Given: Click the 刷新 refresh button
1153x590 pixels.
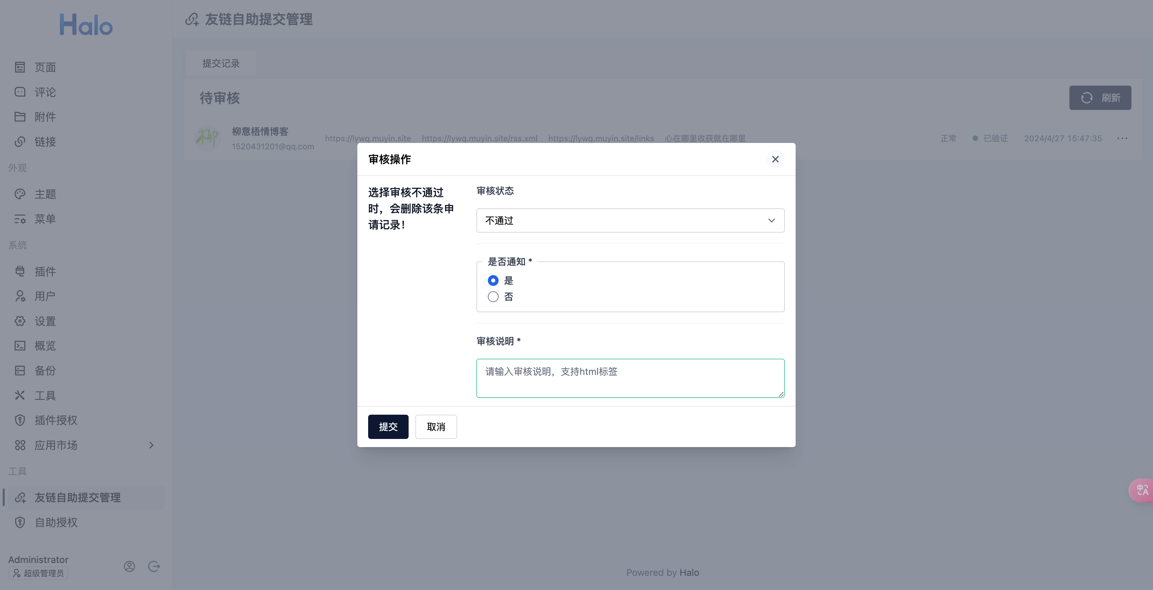Looking at the screenshot, I should click(1100, 97).
